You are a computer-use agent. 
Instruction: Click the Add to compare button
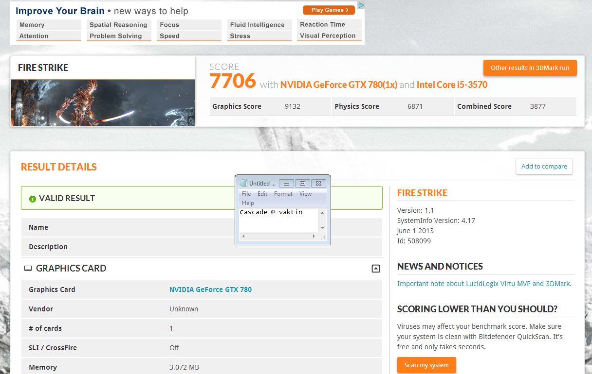[x=544, y=166]
